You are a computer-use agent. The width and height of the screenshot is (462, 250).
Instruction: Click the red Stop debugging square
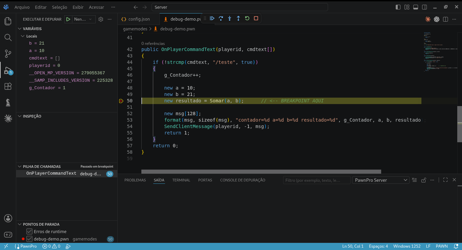(x=256, y=19)
